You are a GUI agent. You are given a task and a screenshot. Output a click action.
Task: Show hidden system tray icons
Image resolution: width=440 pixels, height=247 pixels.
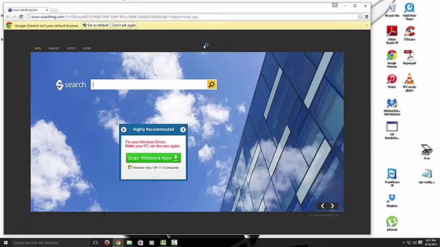tap(404, 243)
